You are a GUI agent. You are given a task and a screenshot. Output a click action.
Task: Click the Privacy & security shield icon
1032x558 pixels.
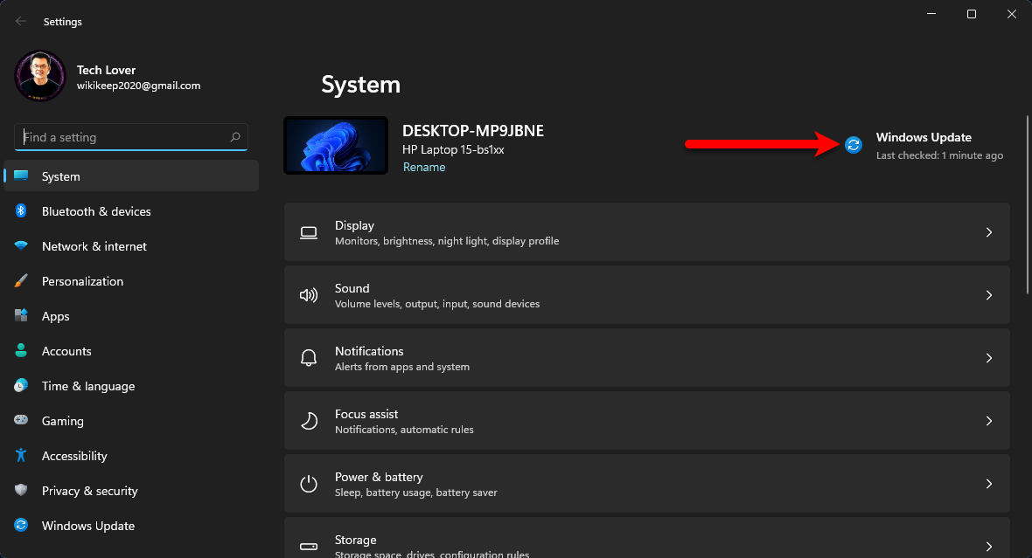pos(21,490)
